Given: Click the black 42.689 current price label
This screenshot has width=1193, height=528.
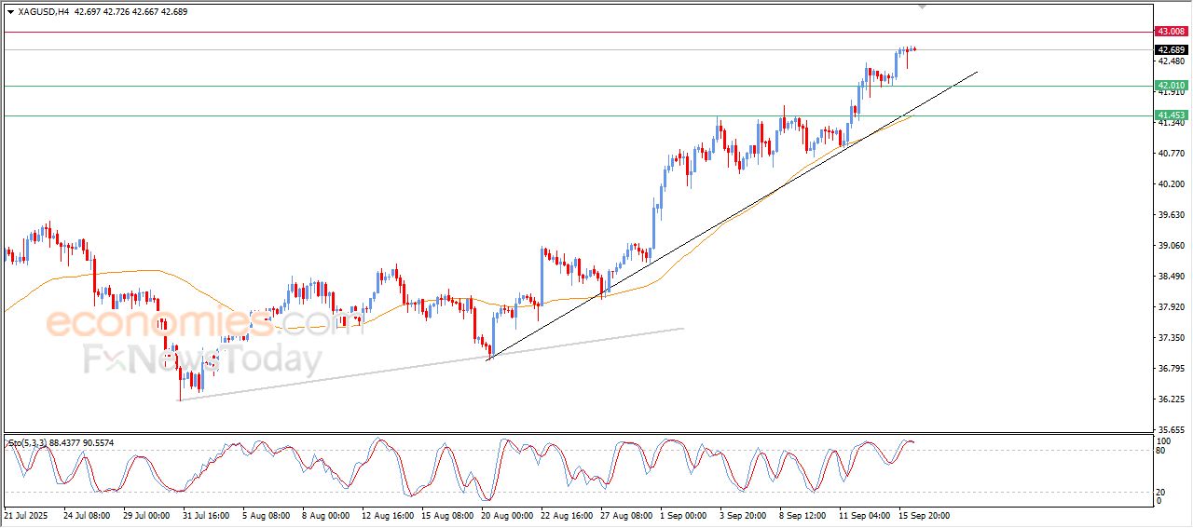Looking at the screenshot, I should tap(1171, 49).
